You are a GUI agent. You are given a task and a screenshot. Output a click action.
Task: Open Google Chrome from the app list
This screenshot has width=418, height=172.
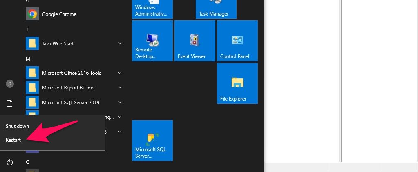point(59,14)
